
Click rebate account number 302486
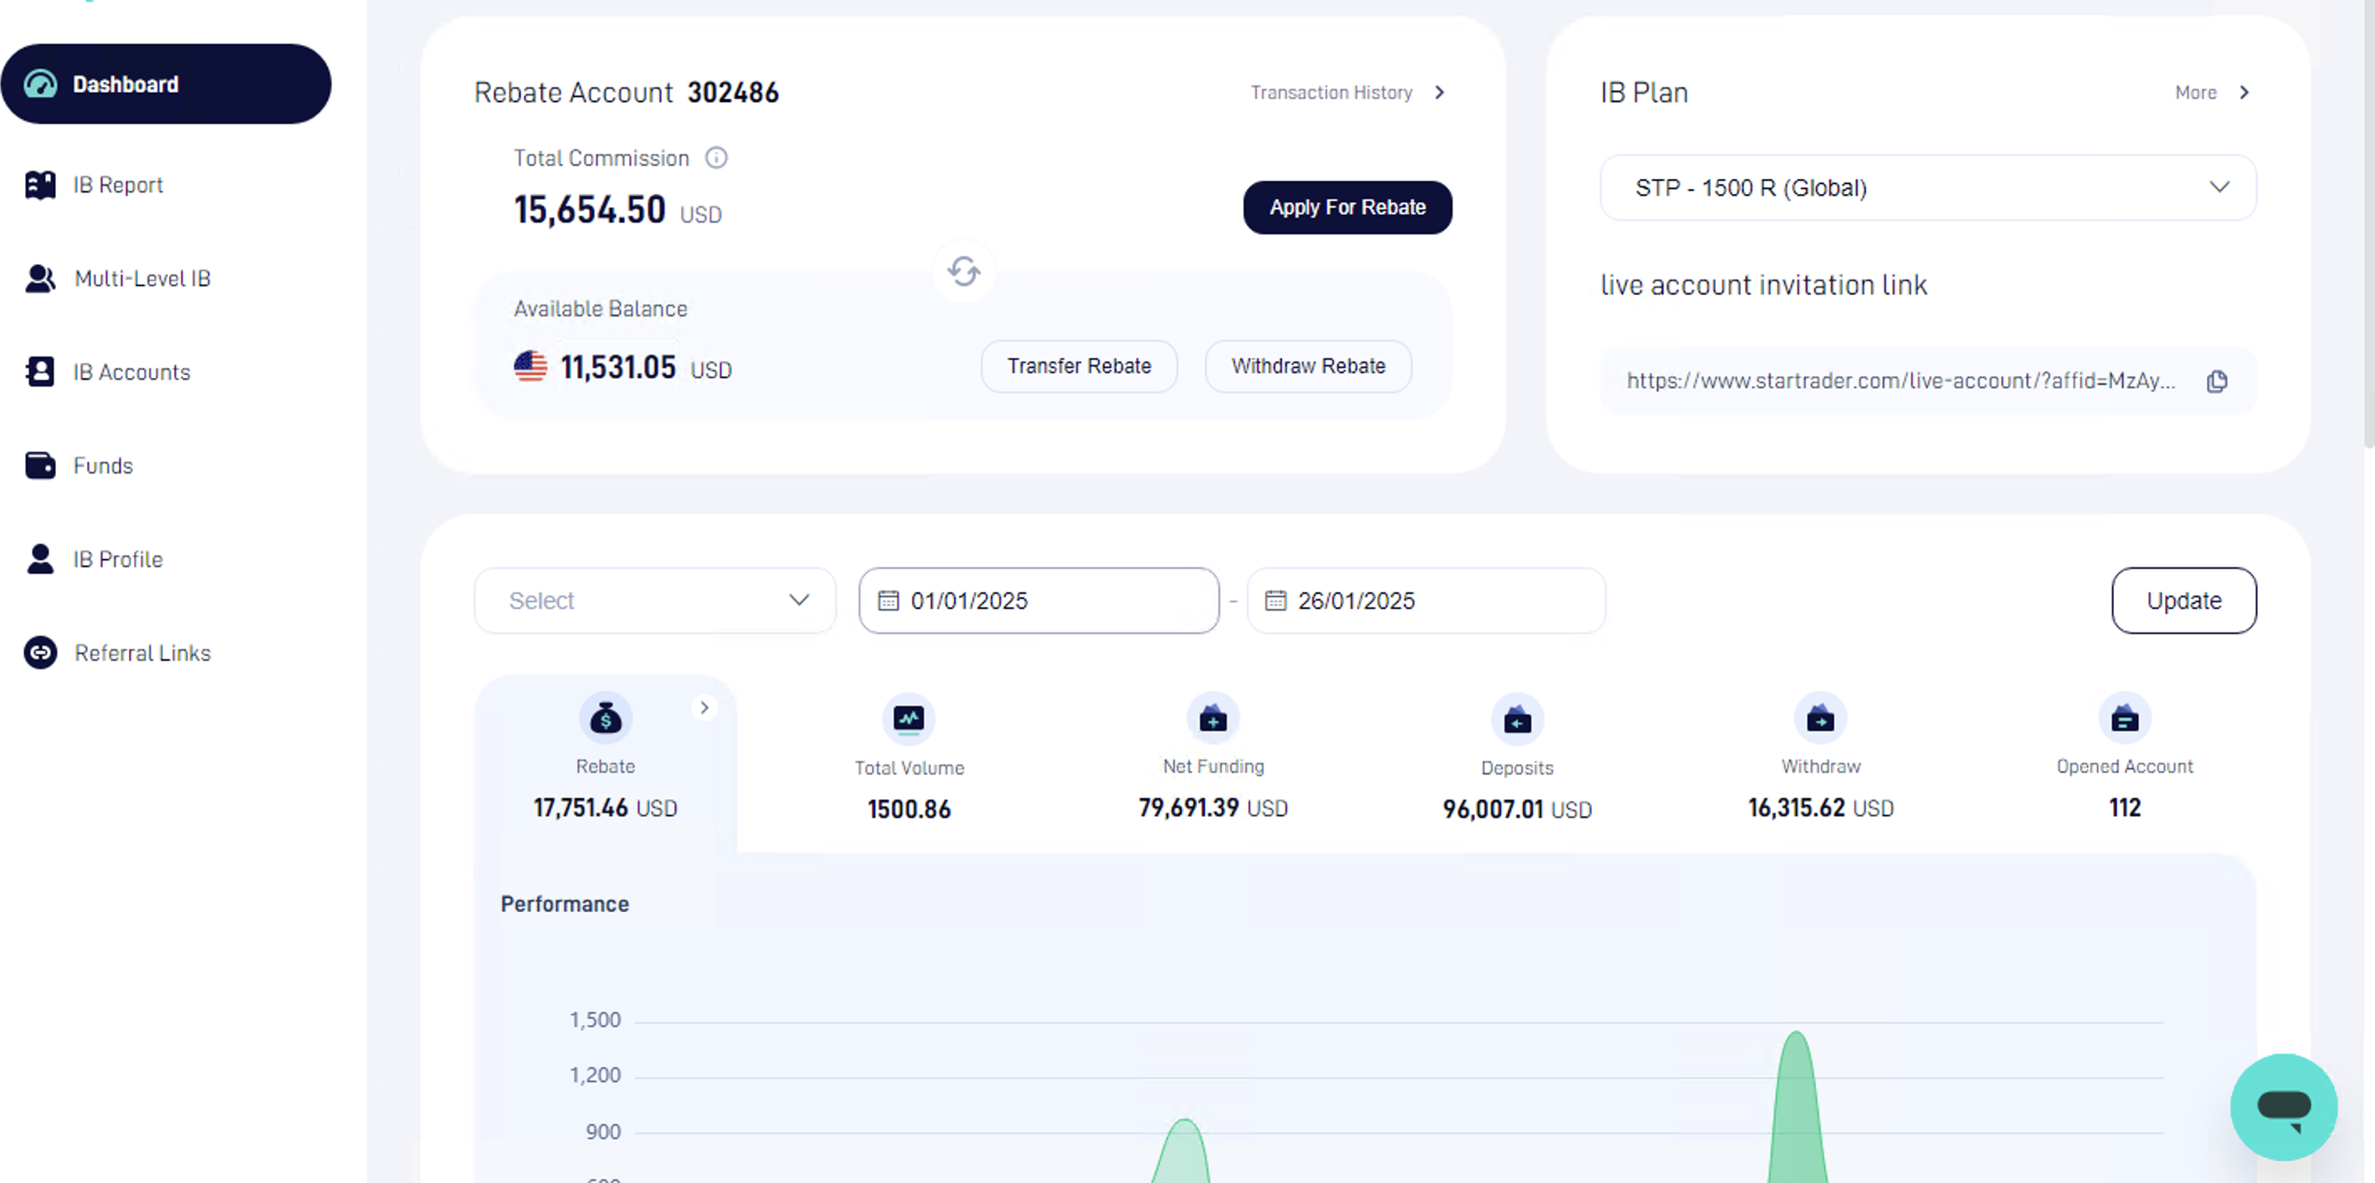pyautogui.click(x=733, y=92)
